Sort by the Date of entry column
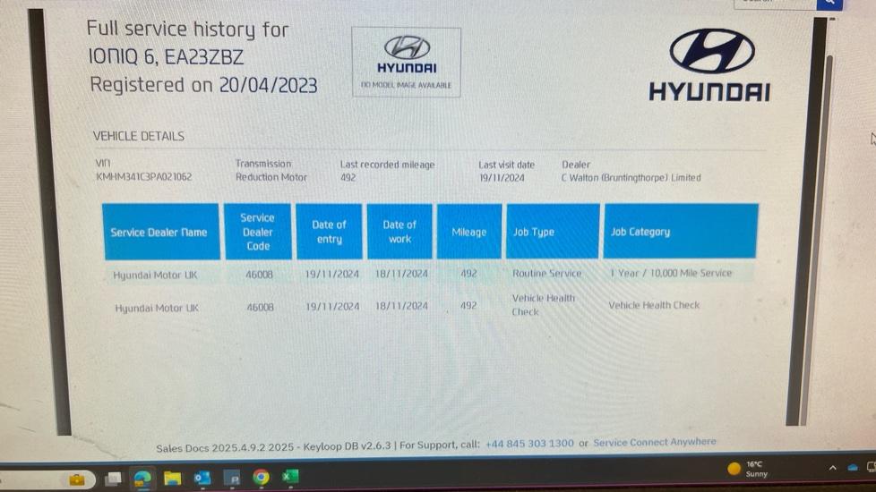876x492 pixels. coord(329,232)
